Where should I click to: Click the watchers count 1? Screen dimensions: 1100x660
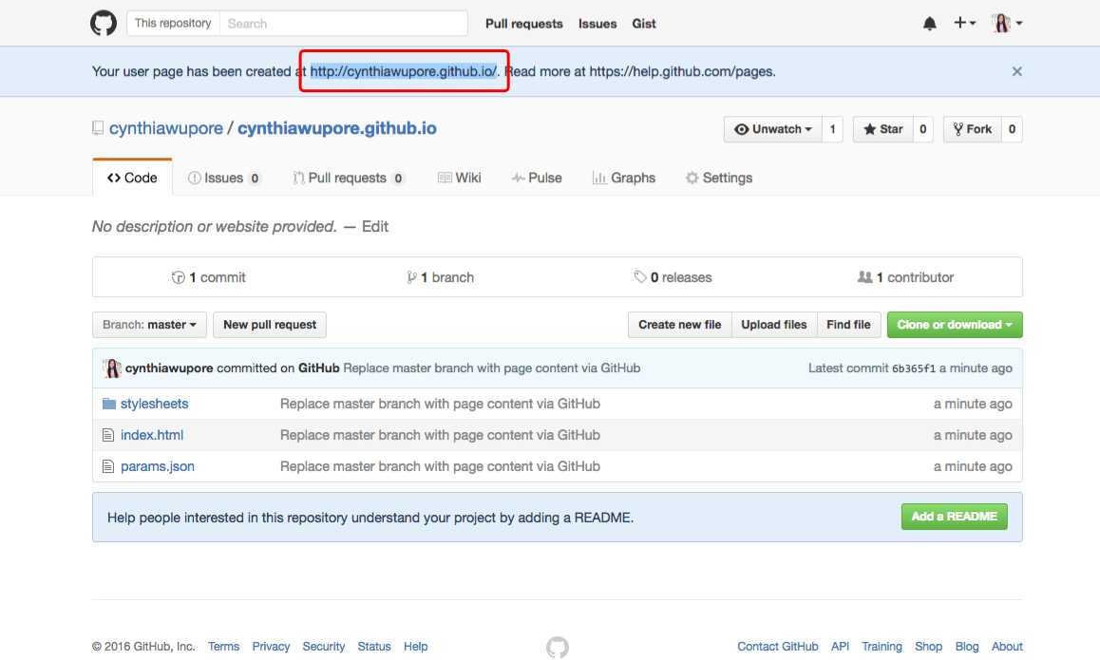[832, 129]
